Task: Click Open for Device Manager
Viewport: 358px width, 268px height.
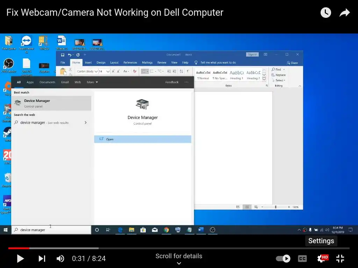Action: tap(143, 139)
